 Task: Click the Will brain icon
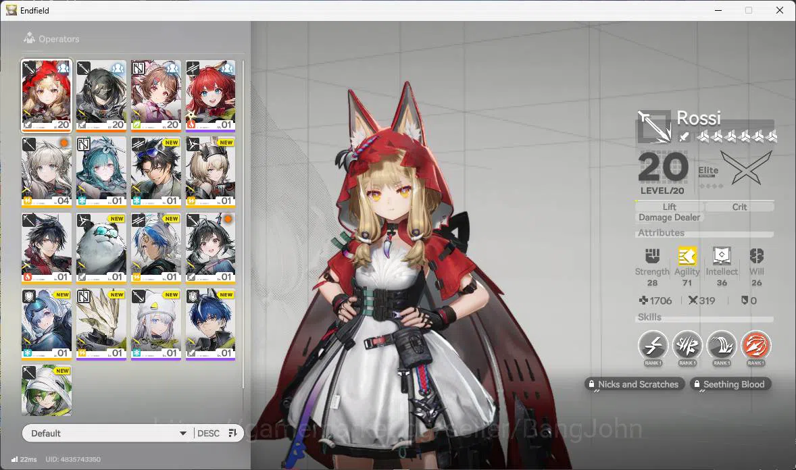tap(756, 256)
